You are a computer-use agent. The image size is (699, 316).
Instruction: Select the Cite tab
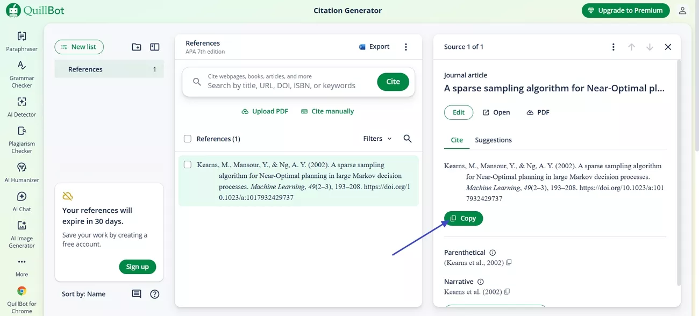[457, 140]
